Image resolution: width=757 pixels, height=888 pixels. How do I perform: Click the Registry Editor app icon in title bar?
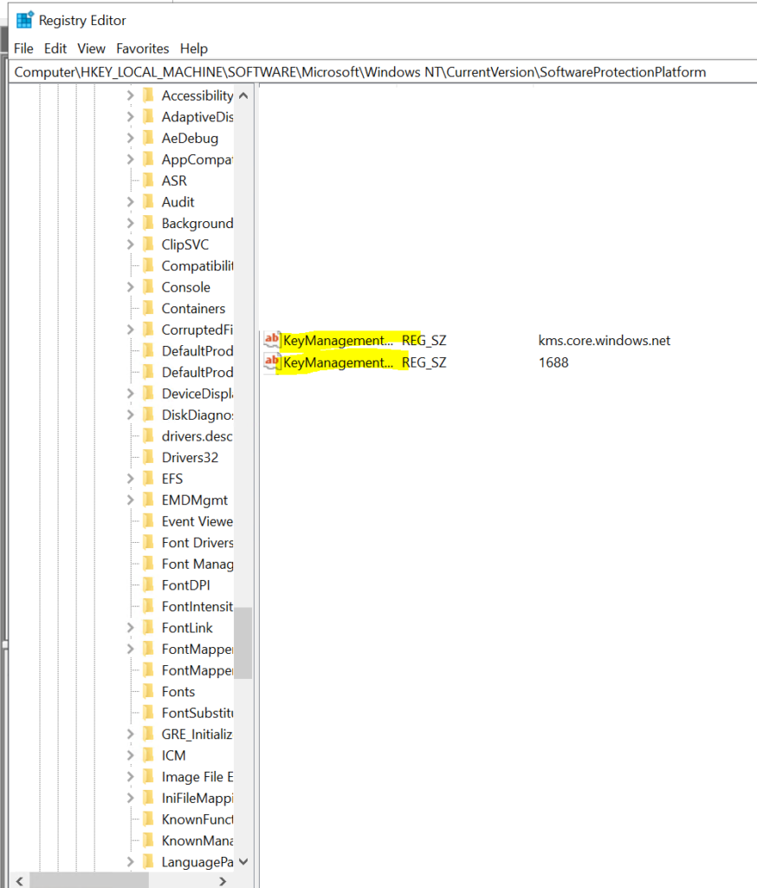[x=25, y=20]
